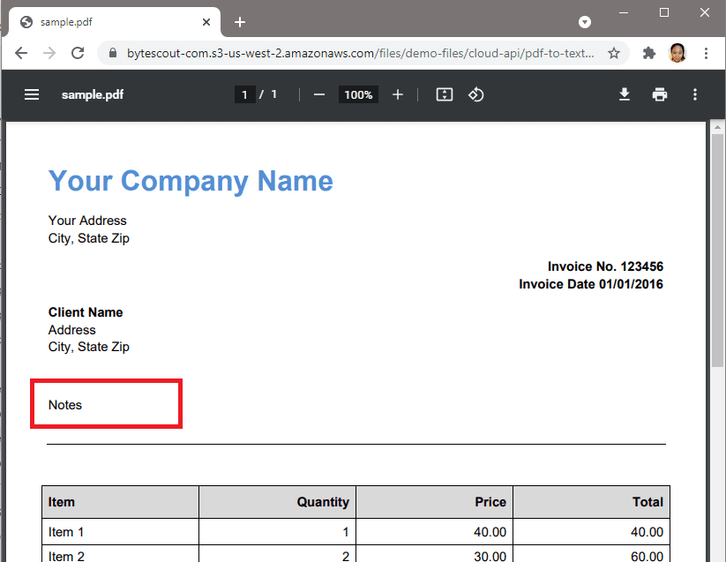
Task: Open the PDF viewer menu
Action: 32,94
